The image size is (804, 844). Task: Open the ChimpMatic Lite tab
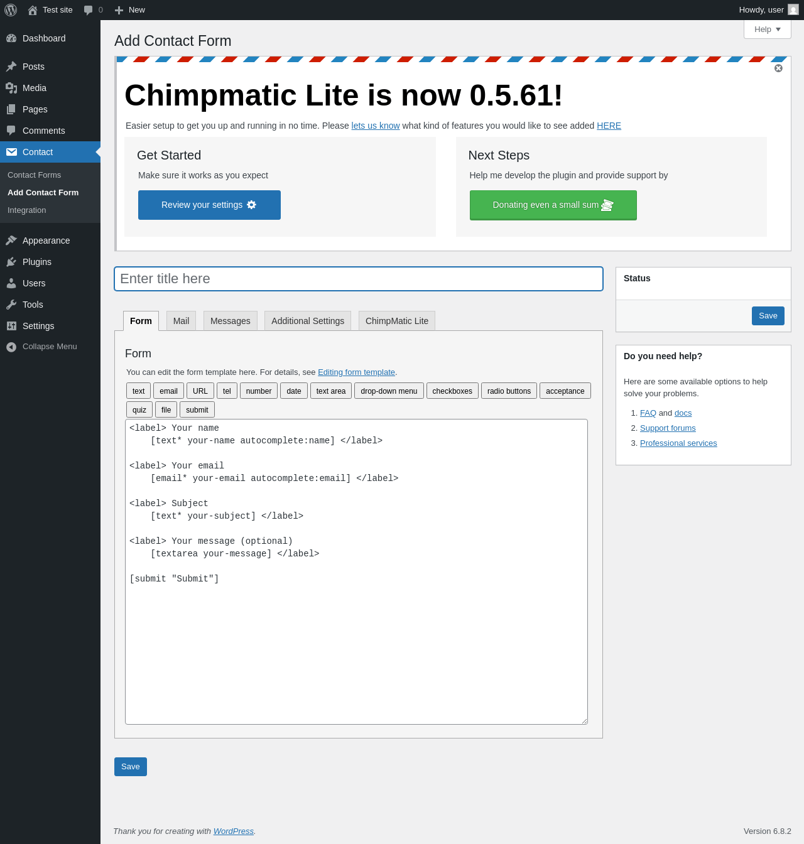coord(397,321)
